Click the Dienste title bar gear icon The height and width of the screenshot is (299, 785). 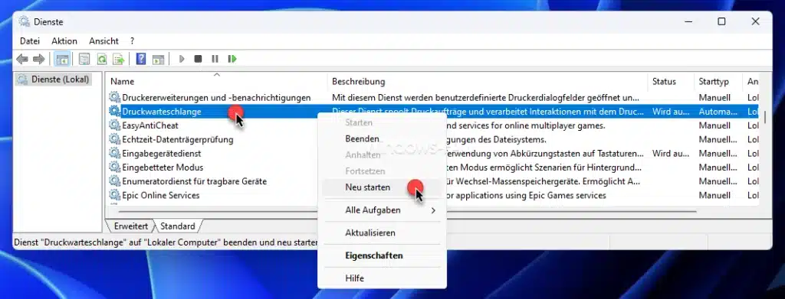24,21
